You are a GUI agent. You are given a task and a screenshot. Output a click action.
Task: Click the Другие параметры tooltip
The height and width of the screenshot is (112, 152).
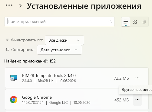click(x=135, y=90)
